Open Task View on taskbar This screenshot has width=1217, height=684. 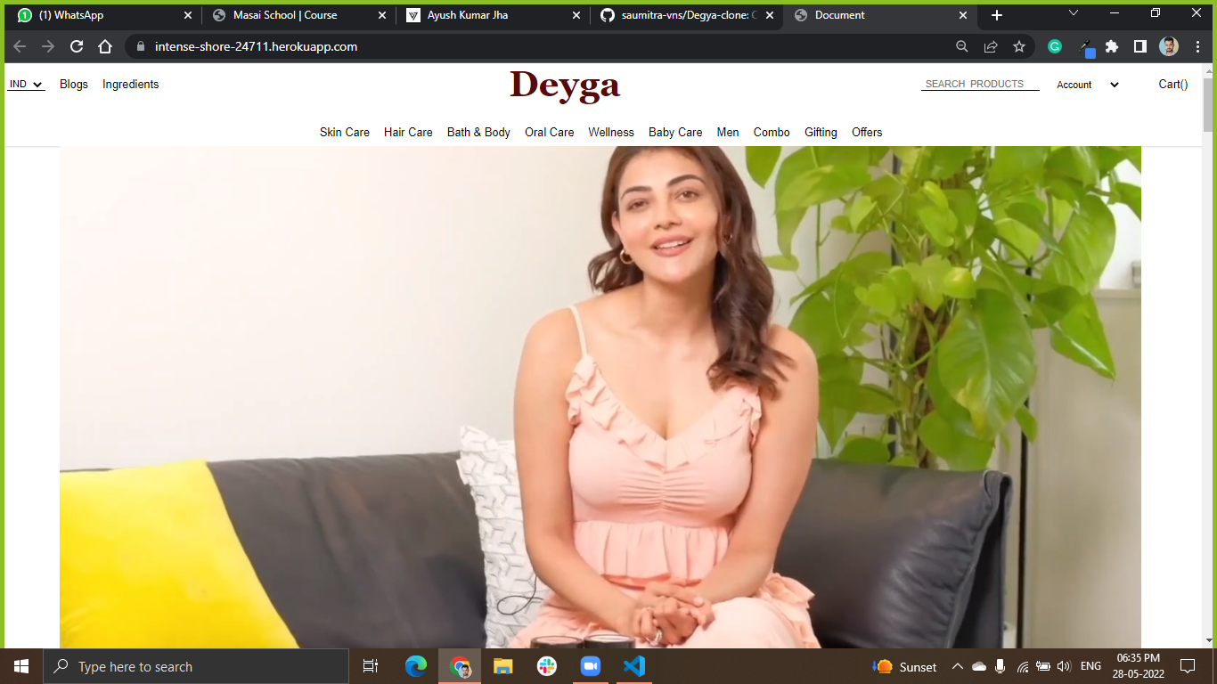[x=371, y=666]
